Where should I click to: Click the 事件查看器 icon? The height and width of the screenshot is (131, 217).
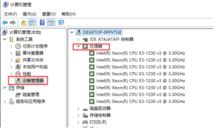point(18,53)
